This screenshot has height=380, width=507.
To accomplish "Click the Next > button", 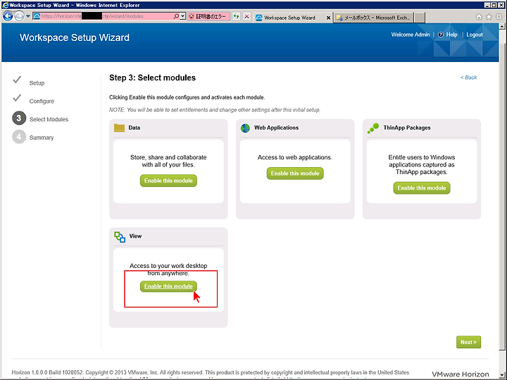I will (x=468, y=342).
